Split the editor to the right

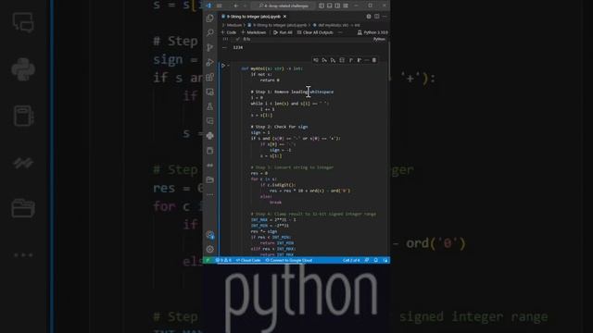[377, 17]
